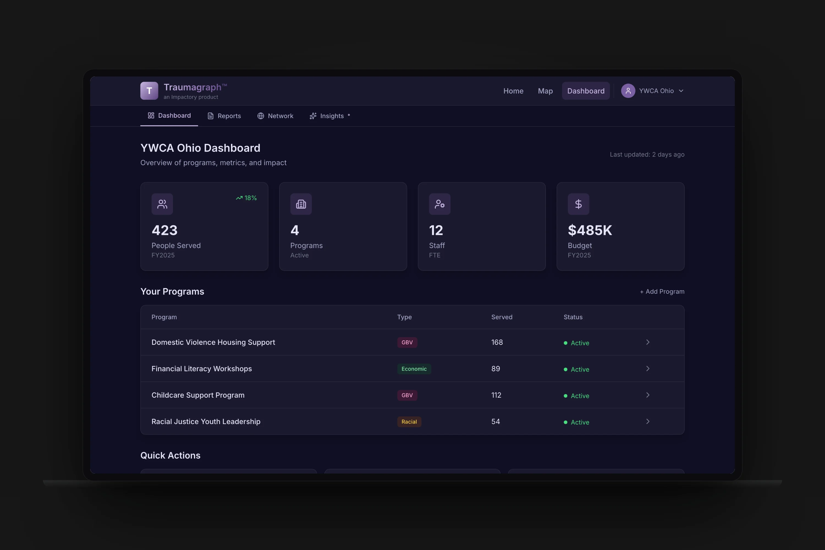Click the served count 89
This screenshot has height=550, width=825.
click(496, 369)
